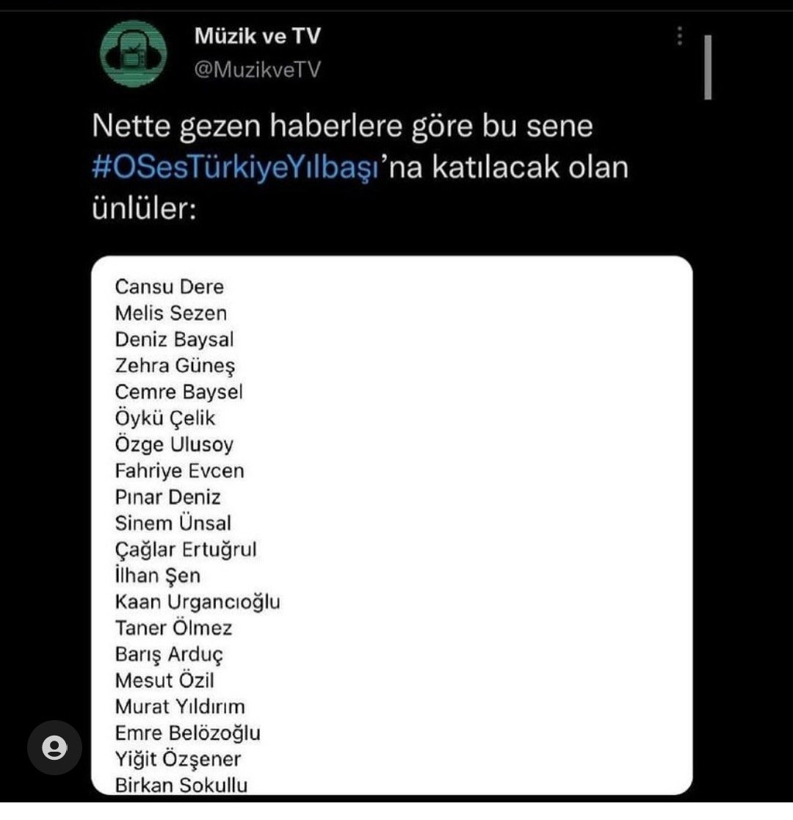Tap the round account icon at bottom left
The width and height of the screenshot is (793, 820).
[x=54, y=747]
